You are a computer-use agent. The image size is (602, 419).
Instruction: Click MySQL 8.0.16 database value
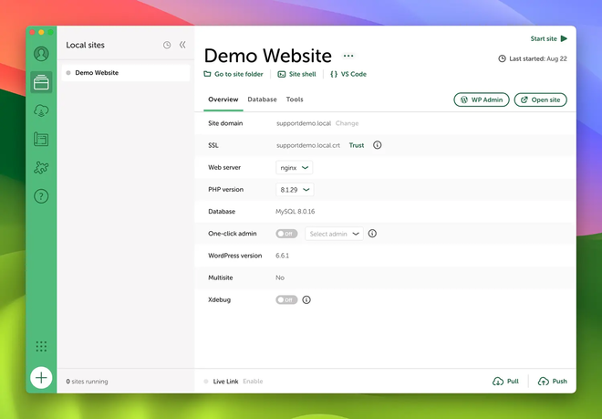pos(295,212)
